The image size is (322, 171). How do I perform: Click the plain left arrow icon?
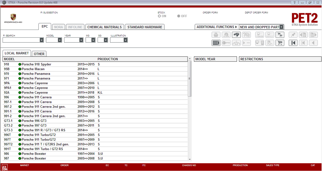[313, 43]
